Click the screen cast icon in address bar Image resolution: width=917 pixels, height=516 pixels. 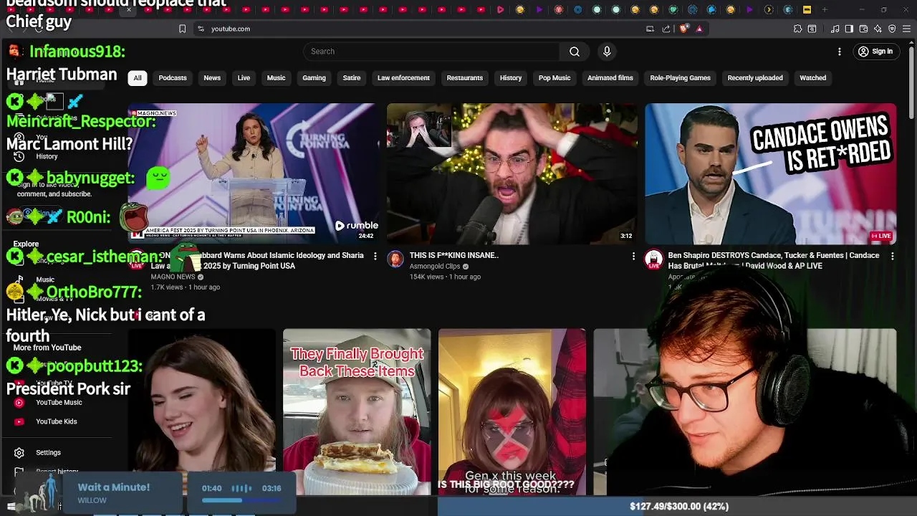(650, 29)
